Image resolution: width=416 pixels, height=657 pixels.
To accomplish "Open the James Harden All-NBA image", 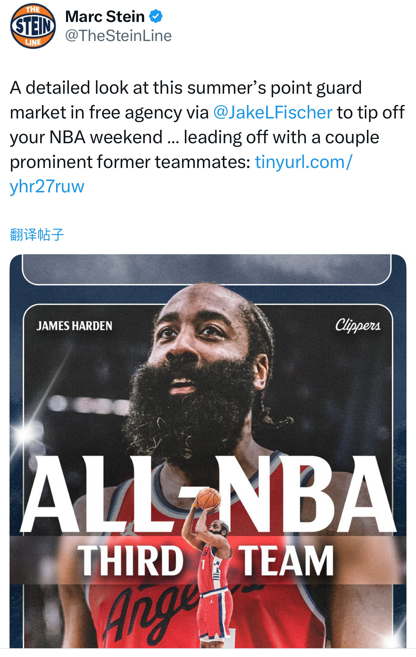I will click(208, 451).
